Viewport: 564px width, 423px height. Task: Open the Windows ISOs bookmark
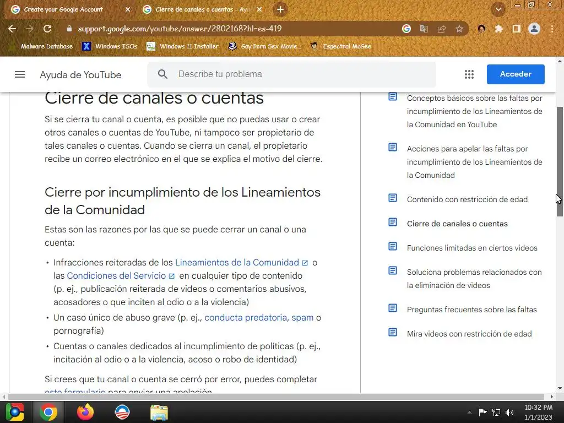pos(110,46)
